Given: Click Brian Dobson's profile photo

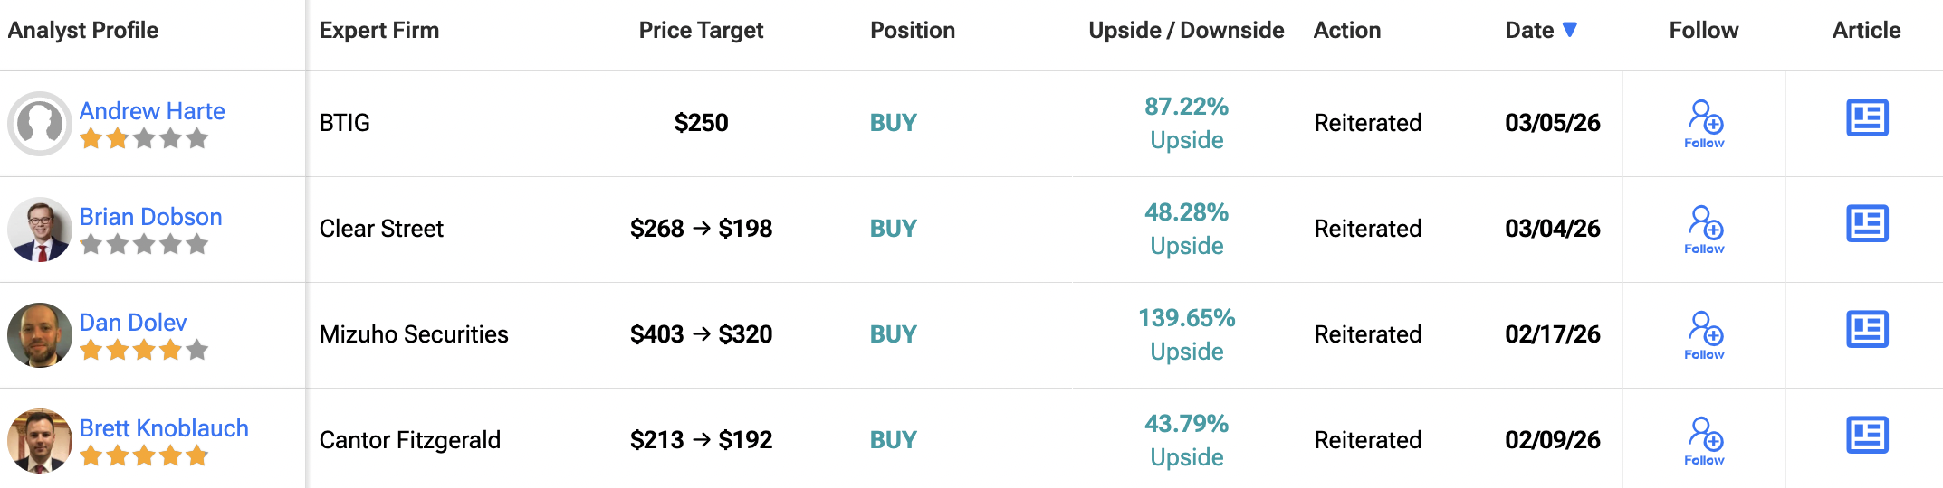Looking at the screenshot, I should (x=40, y=230).
